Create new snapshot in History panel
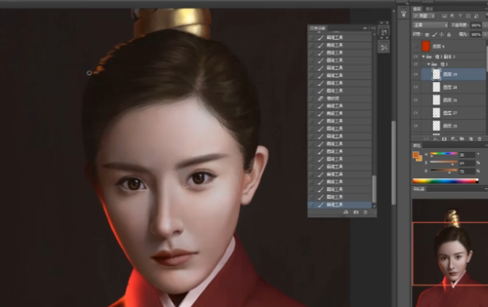 tap(357, 212)
